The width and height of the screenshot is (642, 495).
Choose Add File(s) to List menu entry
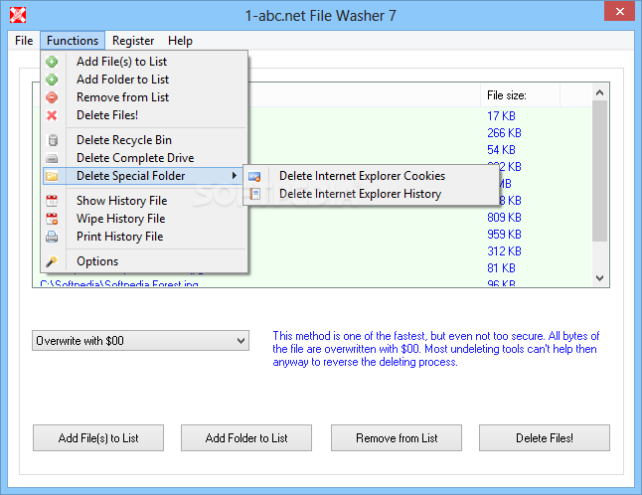click(x=145, y=62)
